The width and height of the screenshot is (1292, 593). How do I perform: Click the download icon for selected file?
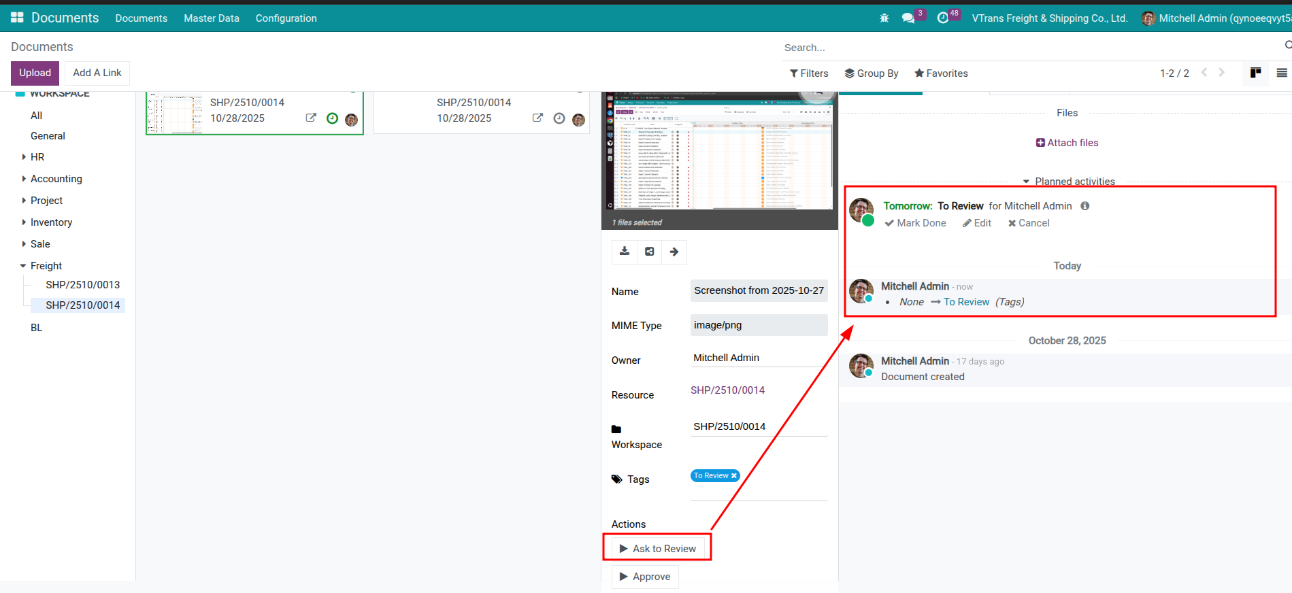624,252
